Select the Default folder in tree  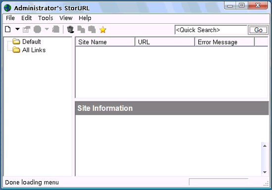tap(32, 42)
